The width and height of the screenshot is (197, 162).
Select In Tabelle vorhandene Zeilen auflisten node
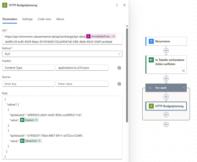click(166, 65)
